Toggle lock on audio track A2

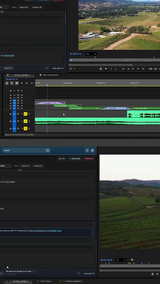pos(11,121)
